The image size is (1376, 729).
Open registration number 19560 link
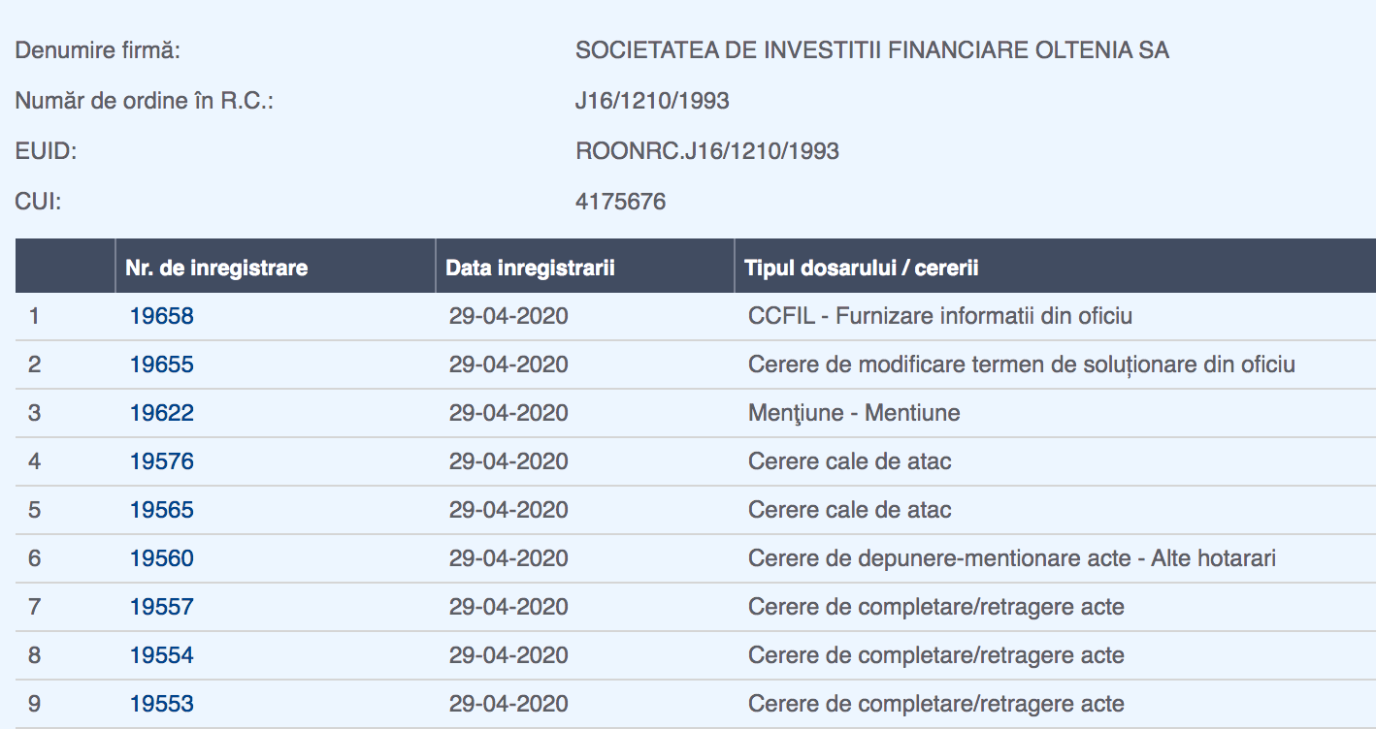pos(162,558)
